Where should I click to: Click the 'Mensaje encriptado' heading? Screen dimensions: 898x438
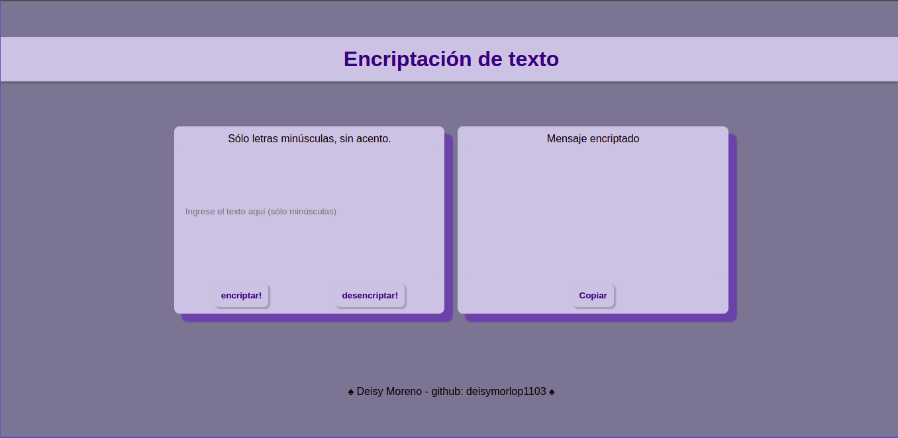pyautogui.click(x=593, y=138)
